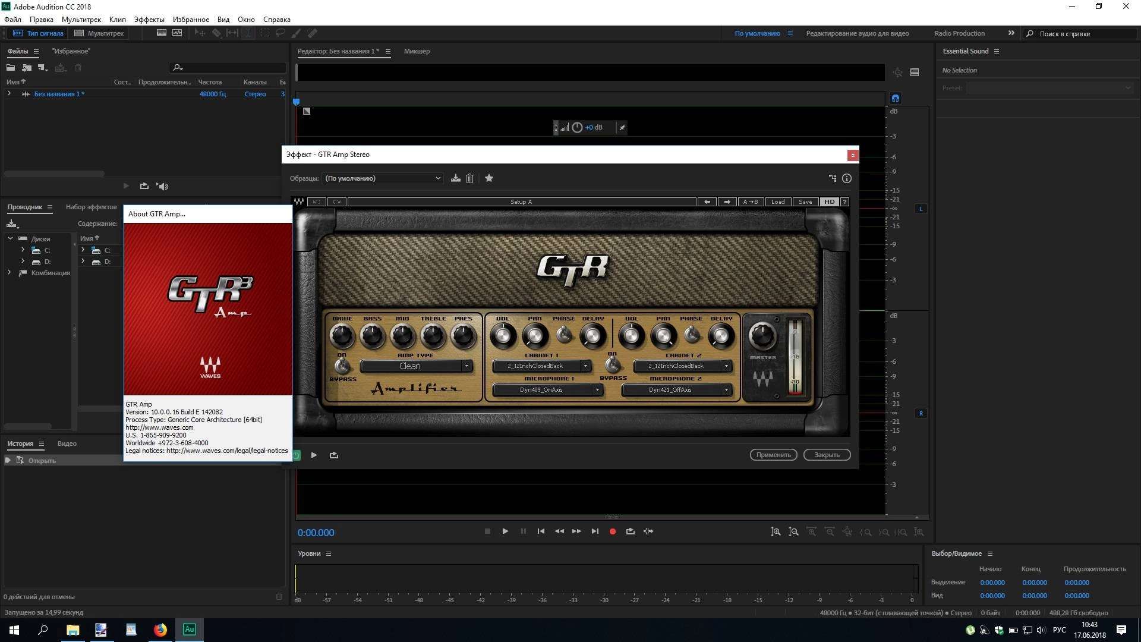Toggle the amplifier On/Bypass switch
The height and width of the screenshot is (642, 1141).
coord(342,366)
